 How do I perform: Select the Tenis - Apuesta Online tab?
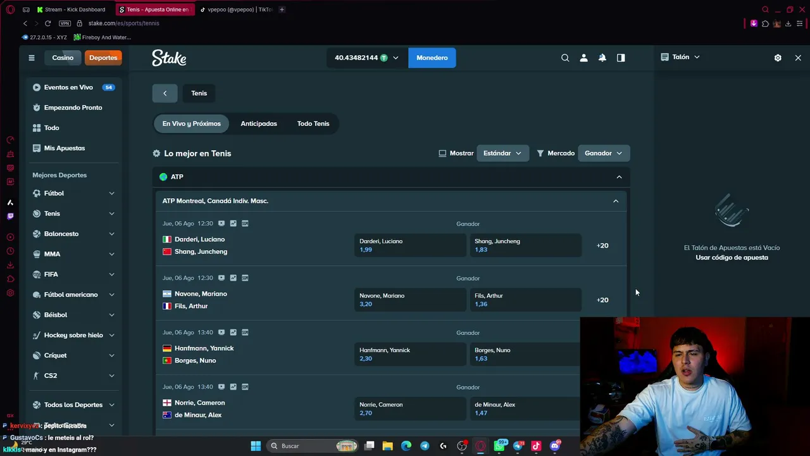[x=154, y=9]
